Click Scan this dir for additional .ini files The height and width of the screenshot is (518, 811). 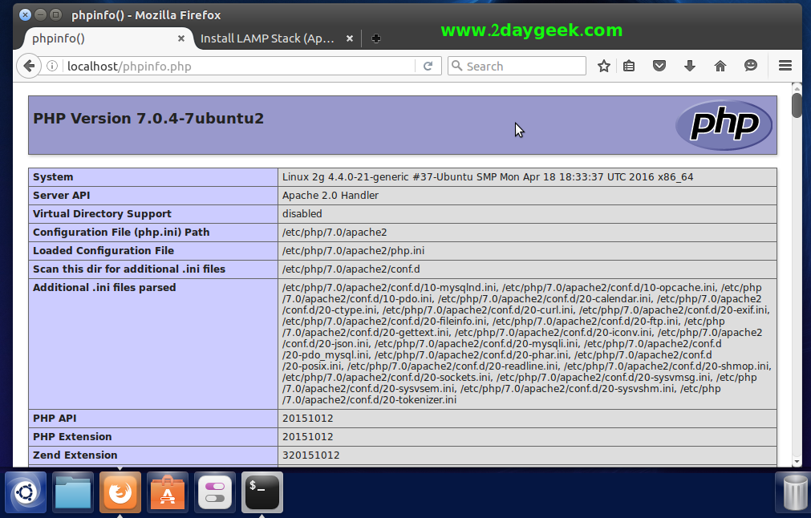tap(129, 269)
